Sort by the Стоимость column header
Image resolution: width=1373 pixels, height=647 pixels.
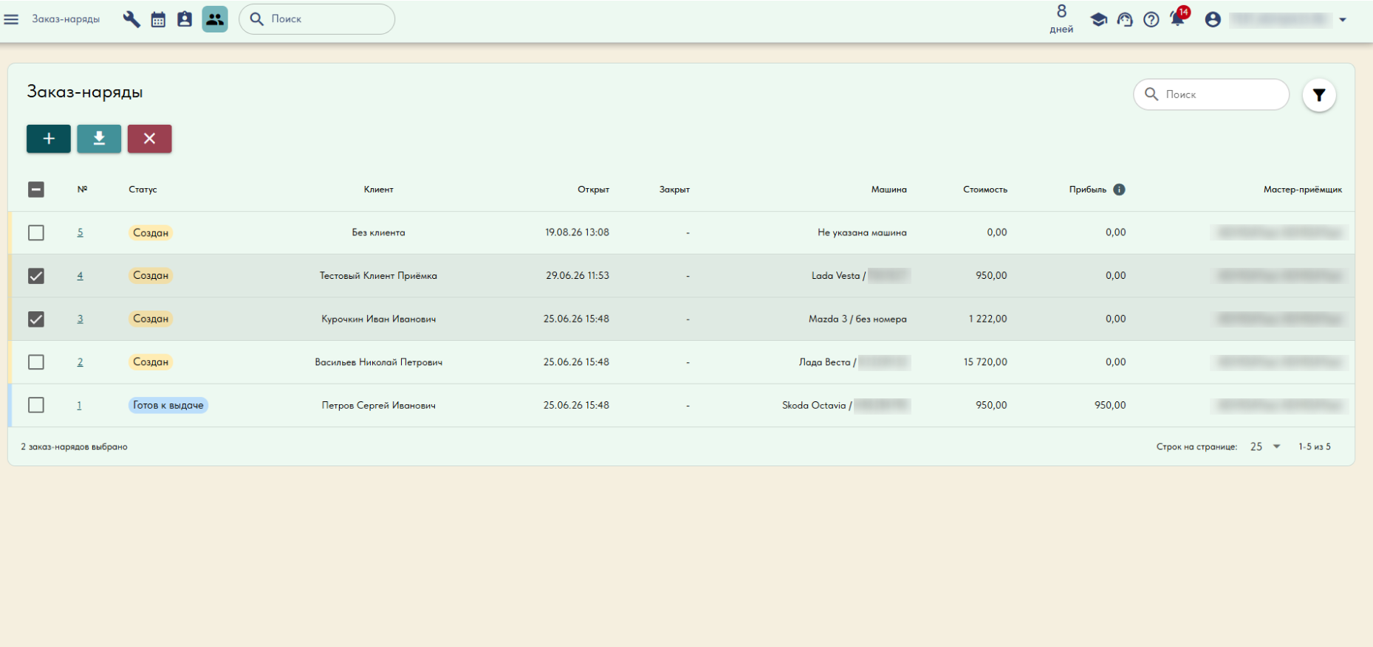tap(985, 190)
